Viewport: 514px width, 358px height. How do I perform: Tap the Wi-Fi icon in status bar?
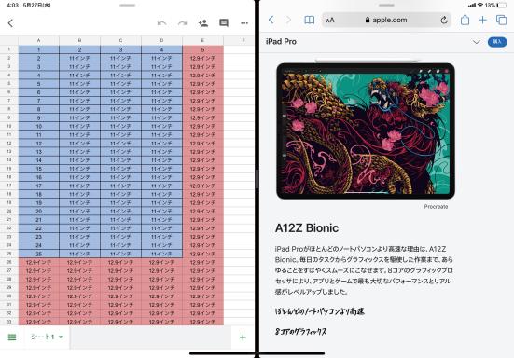480,6
